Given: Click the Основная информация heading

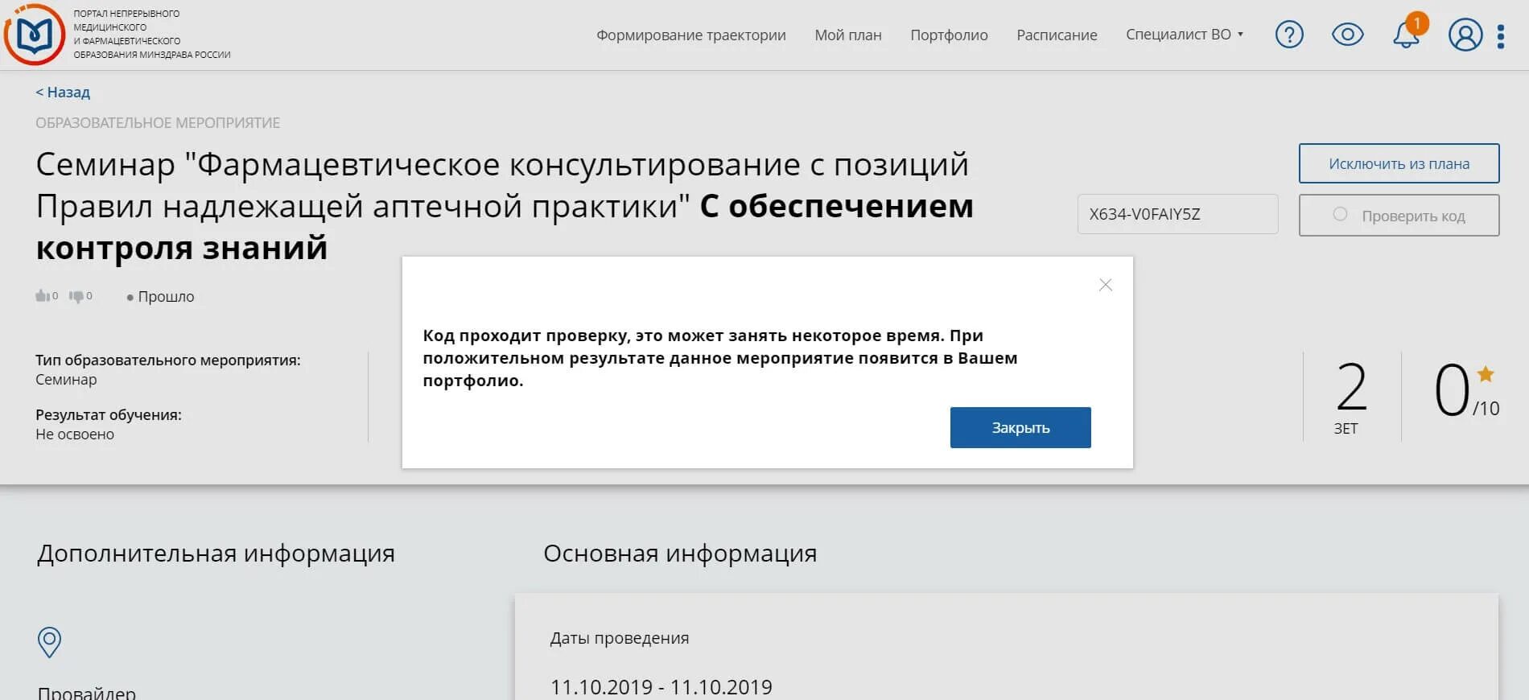Looking at the screenshot, I should point(680,554).
